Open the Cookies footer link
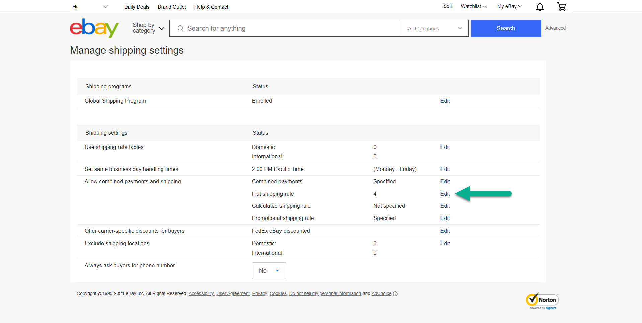Viewport: 642px width, 323px height. pos(278,293)
